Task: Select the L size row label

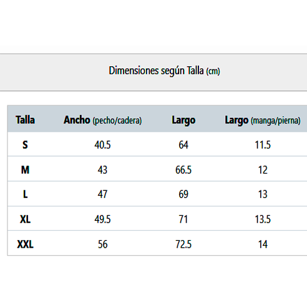Action: point(25,194)
